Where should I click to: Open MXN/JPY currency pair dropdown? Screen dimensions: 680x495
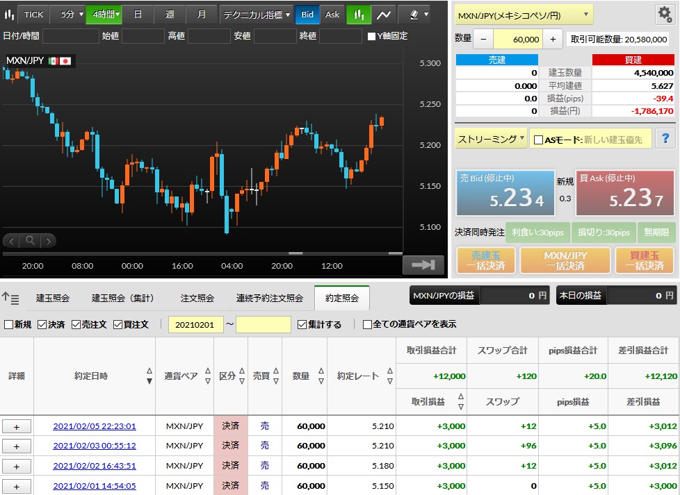524,15
